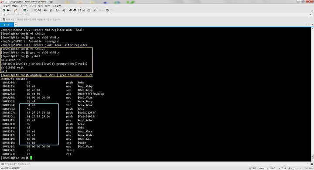This screenshot has height=170, width=314.
Task: Open the 도구(T) Tools menu
Action: coord(33,6)
